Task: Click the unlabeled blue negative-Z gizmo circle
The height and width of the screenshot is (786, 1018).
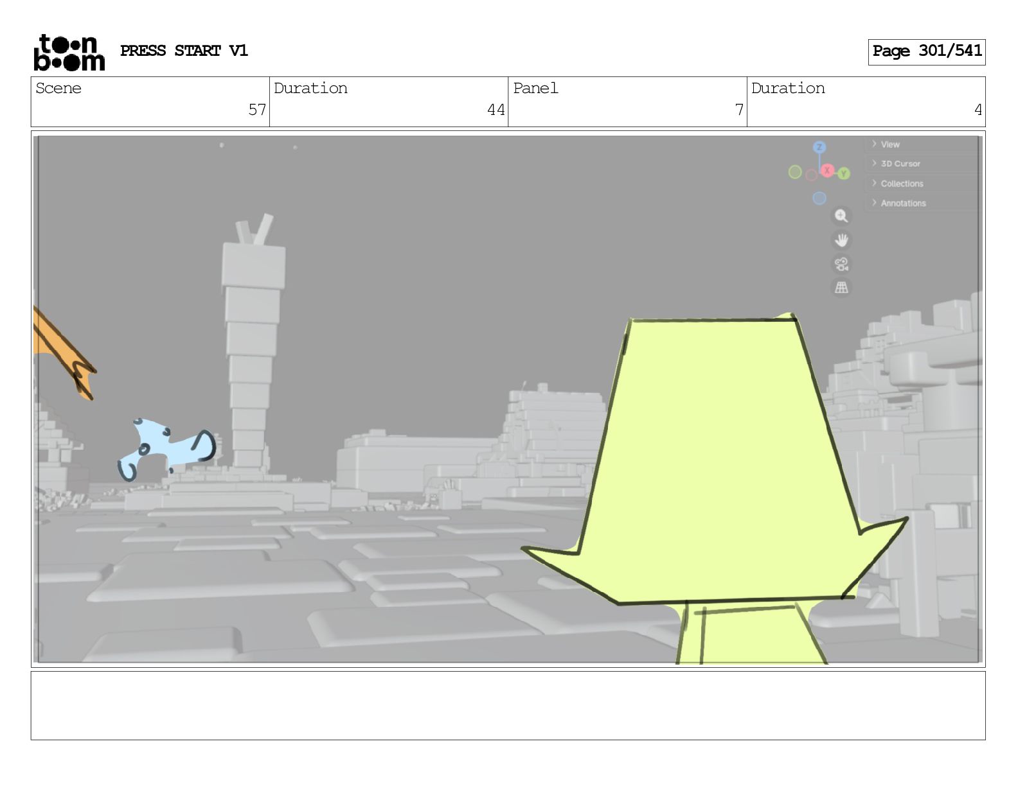Action: (819, 198)
